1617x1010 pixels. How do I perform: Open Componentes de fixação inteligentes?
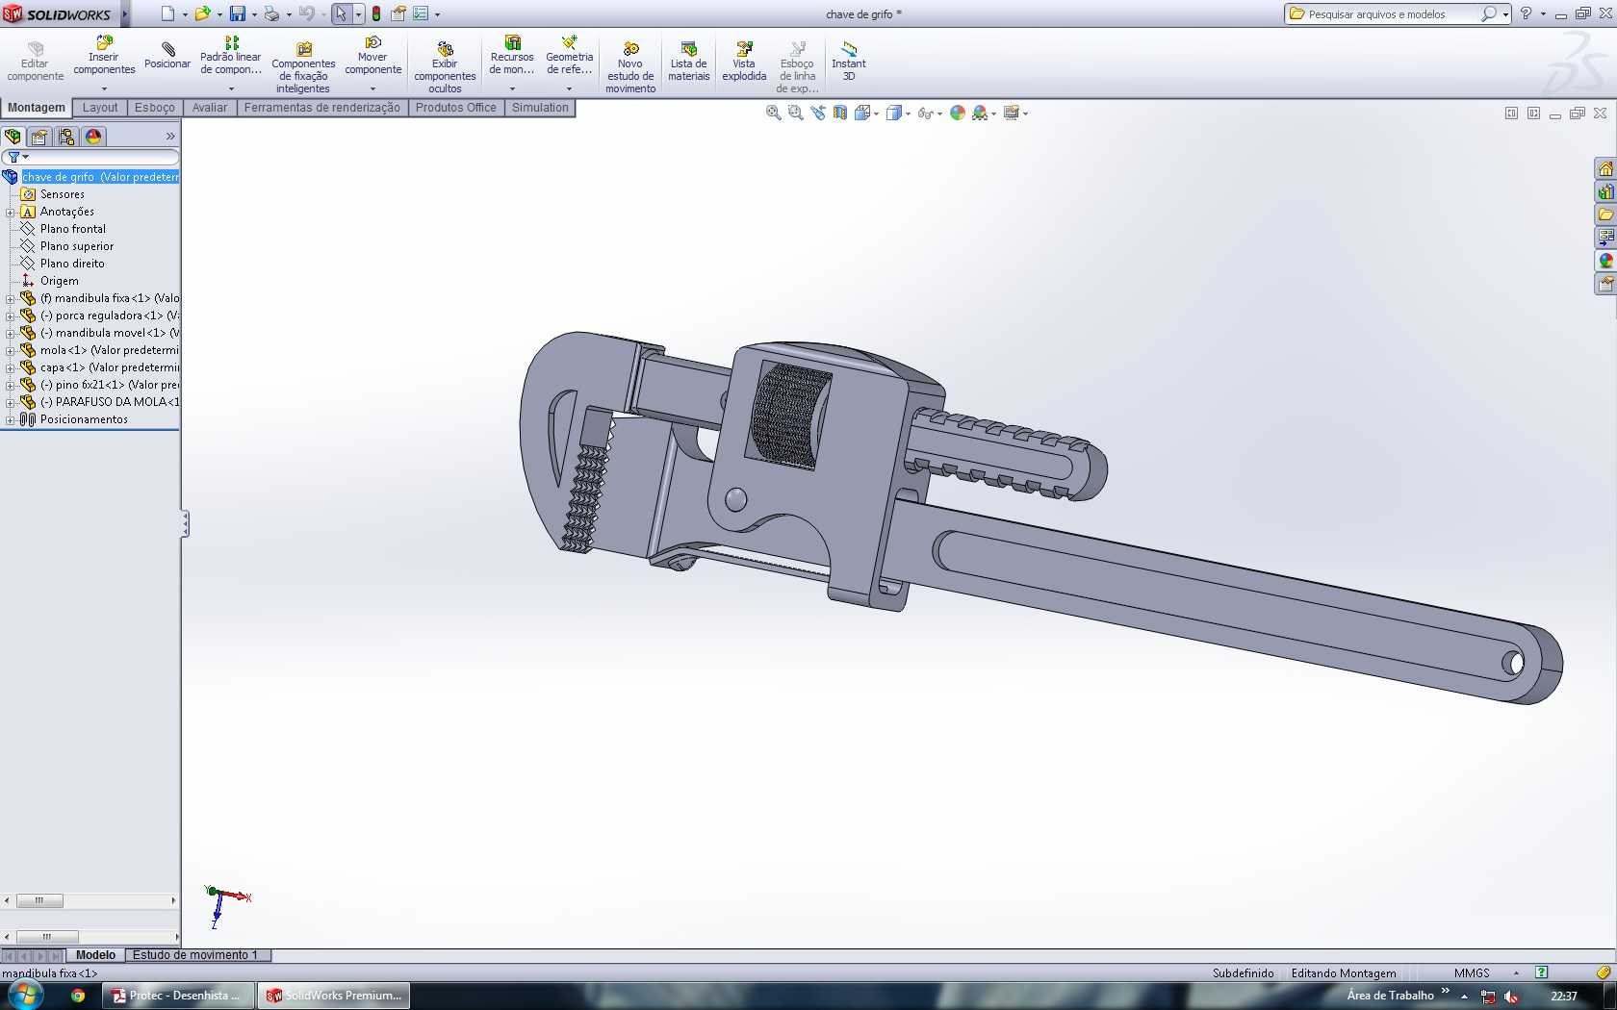303,67
